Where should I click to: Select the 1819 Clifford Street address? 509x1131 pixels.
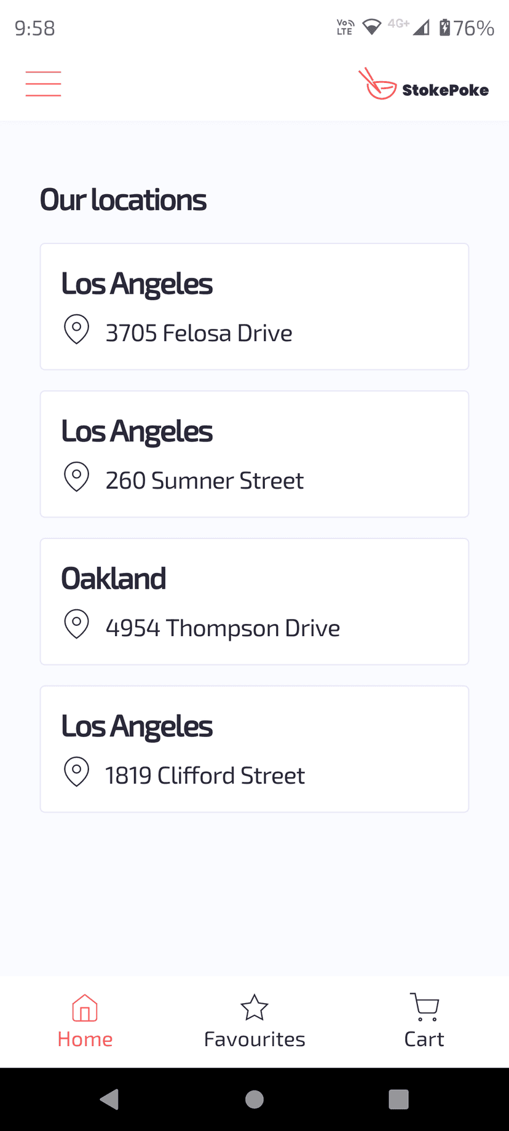[x=205, y=776]
